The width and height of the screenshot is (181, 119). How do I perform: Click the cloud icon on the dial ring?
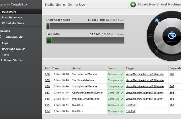click(x=150, y=35)
